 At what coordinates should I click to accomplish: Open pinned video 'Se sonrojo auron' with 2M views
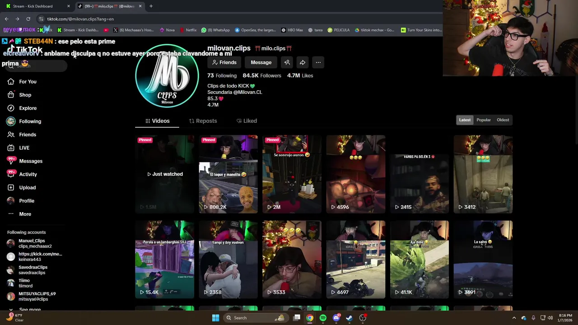coord(292,174)
